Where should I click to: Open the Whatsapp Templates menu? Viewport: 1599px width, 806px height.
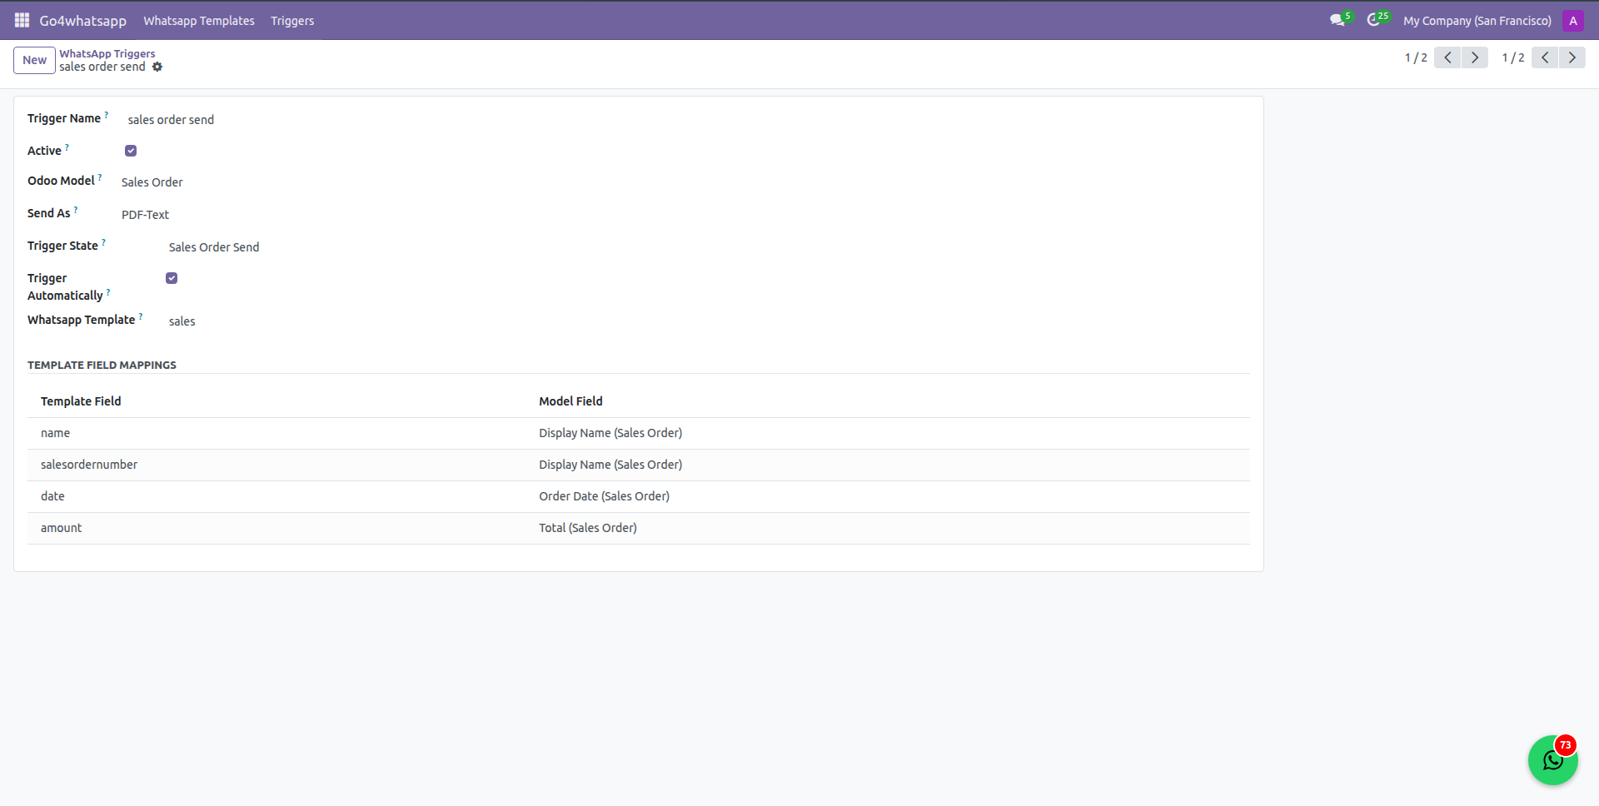click(199, 21)
